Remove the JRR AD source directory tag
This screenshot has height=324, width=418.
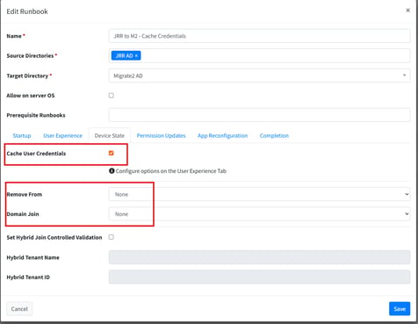[x=136, y=55]
